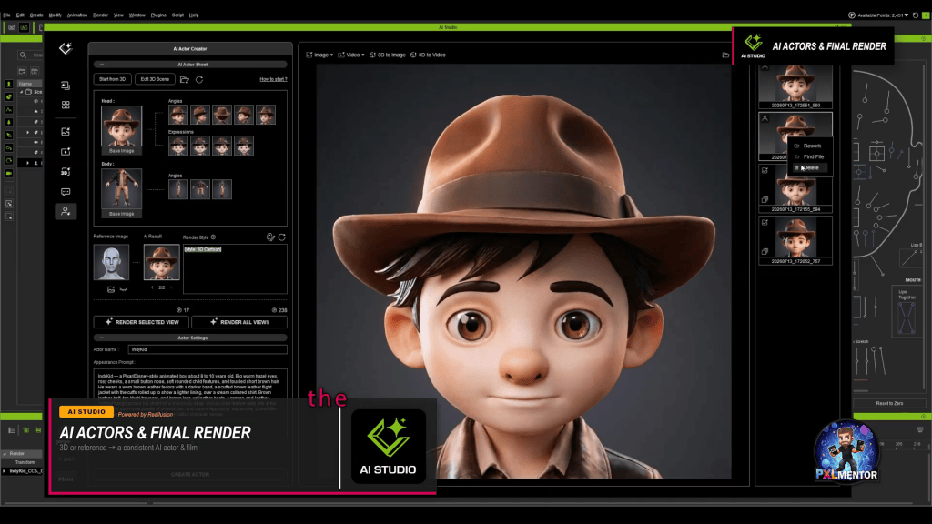Open output folder icon in viewer toolbar

point(725,55)
